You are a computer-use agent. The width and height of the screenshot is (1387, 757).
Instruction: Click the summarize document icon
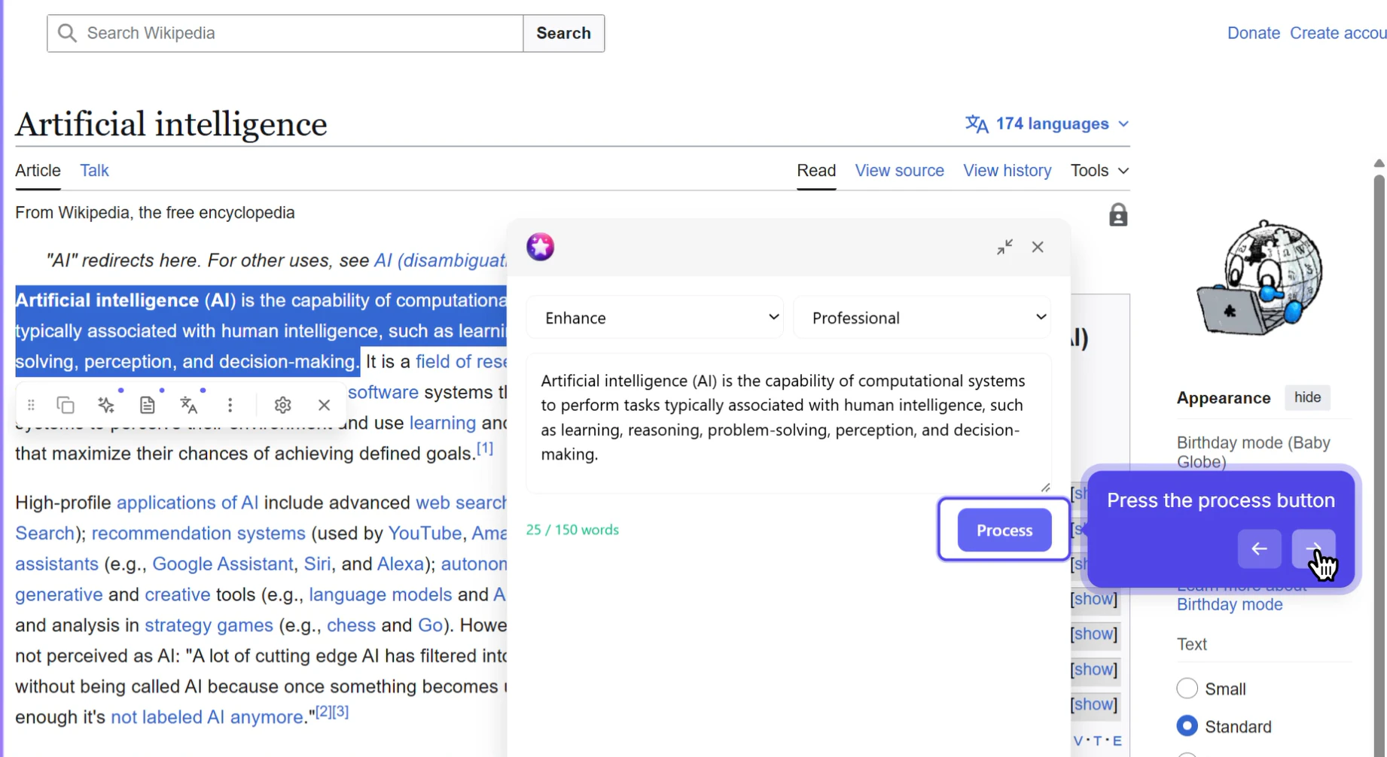tap(148, 405)
